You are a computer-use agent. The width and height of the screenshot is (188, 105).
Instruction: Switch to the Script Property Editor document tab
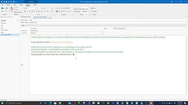(26, 17)
